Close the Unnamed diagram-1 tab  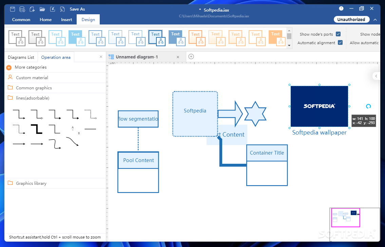pyautogui.click(x=178, y=57)
